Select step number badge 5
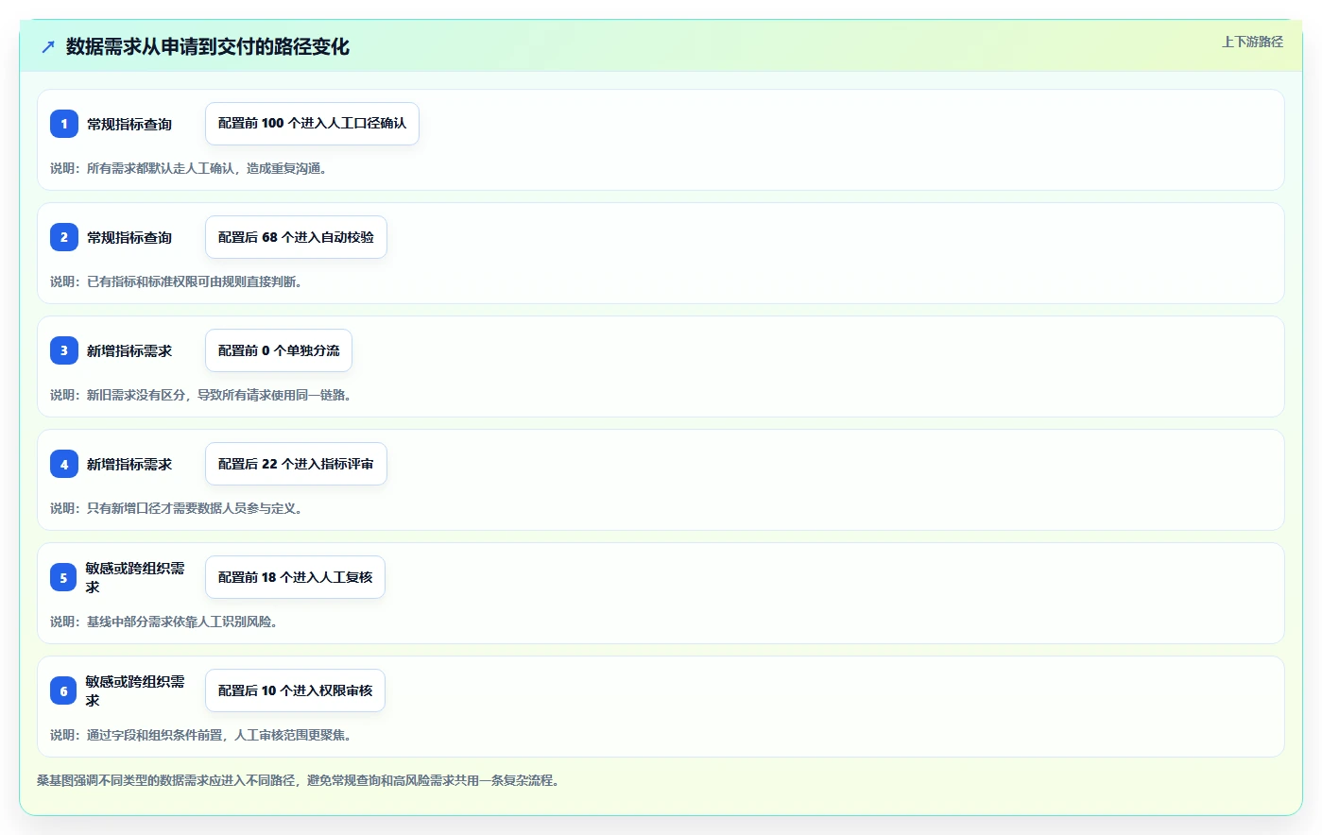This screenshot has width=1322, height=835. (x=64, y=577)
